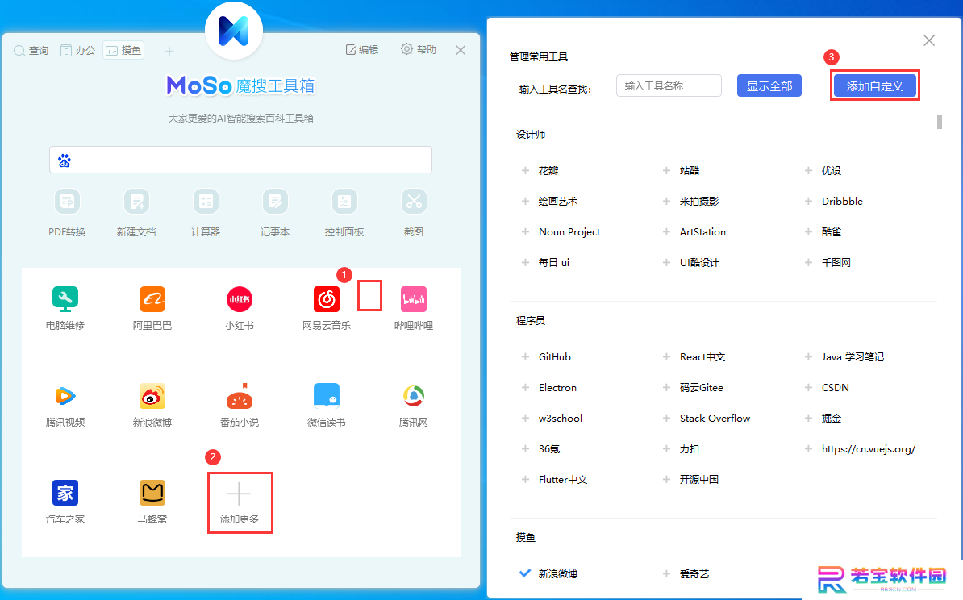Image resolution: width=963 pixels, height=600 pixels.
Task: Click the main search input box
Action: click(x=240, y=160)
